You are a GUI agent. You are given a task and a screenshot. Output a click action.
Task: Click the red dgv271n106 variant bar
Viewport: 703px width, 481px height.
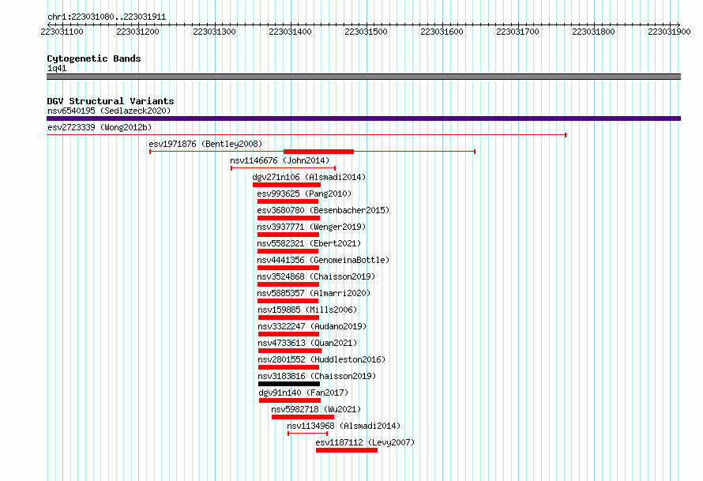click(x=287, y=185)
